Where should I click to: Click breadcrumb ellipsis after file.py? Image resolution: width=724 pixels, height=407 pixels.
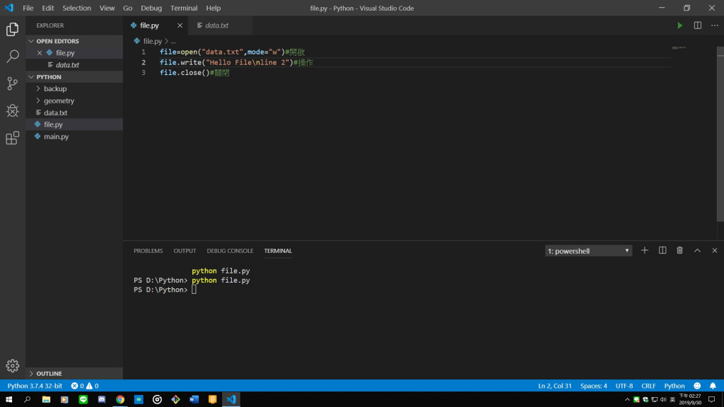pyautogui.click(x=173, y=41)
